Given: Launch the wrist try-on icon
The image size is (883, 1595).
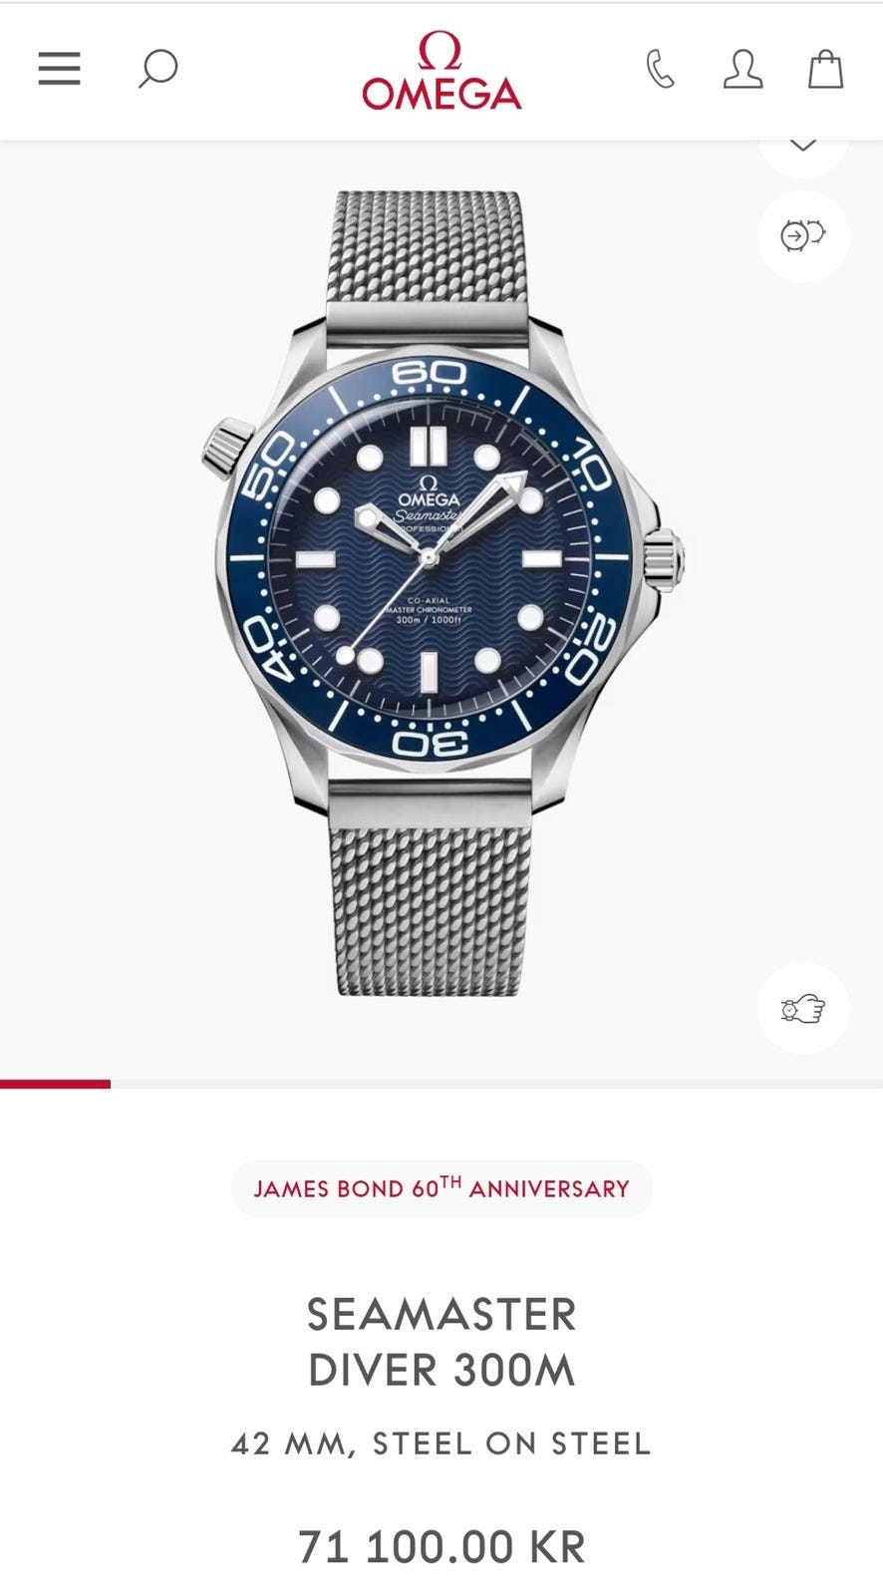Looking at the screenshot, I should coord(803,1009).
